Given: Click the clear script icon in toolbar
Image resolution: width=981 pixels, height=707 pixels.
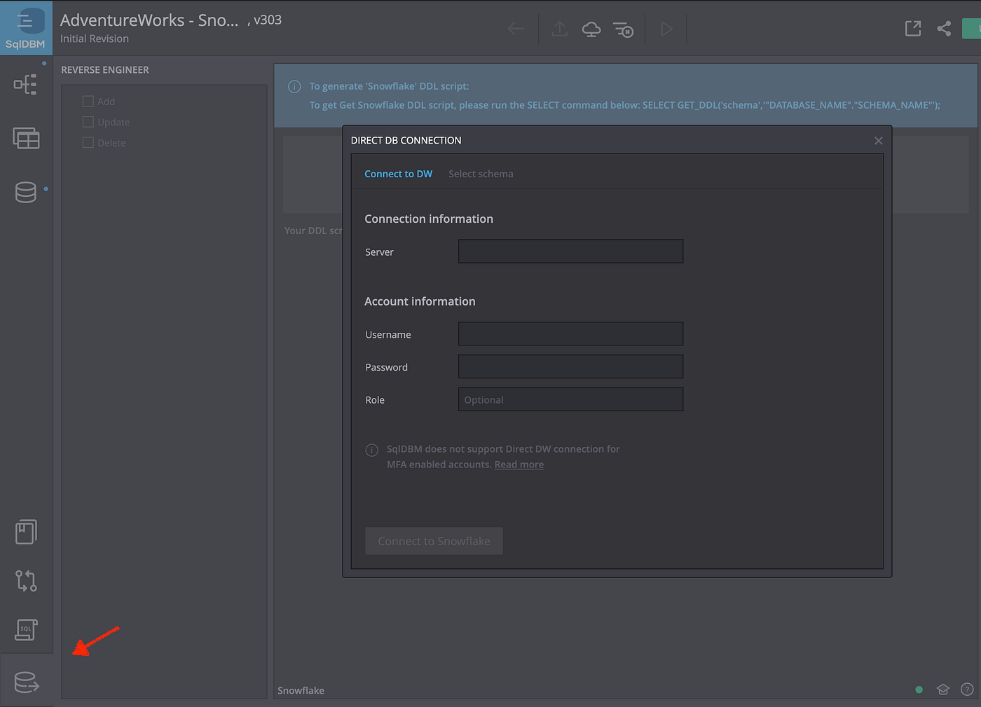Looking at the screenshot, I should coord(623,29).
